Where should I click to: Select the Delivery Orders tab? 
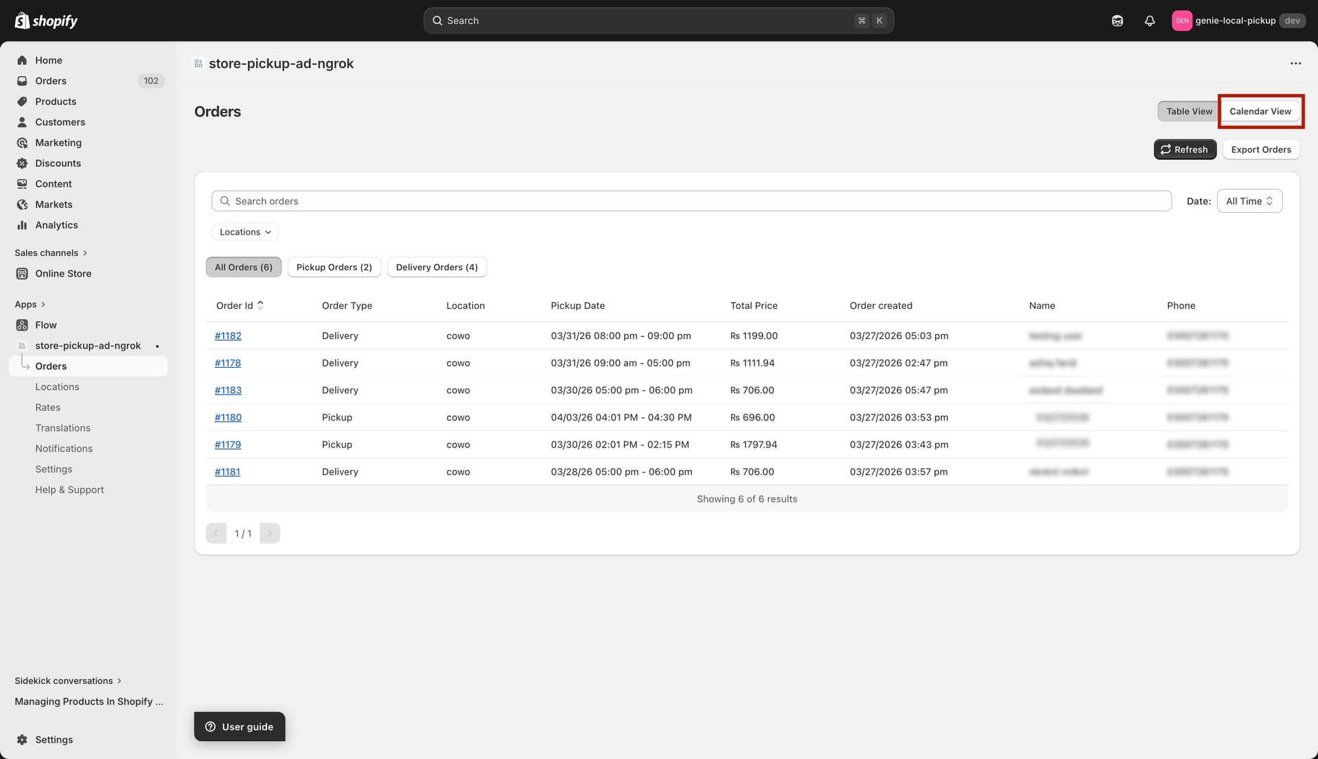pyautogui.click(x=437, y=267)
